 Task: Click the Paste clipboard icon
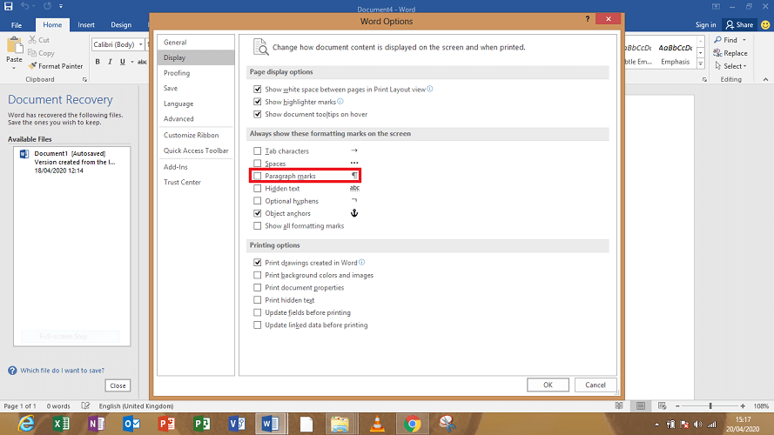click(x=14, y=45)
